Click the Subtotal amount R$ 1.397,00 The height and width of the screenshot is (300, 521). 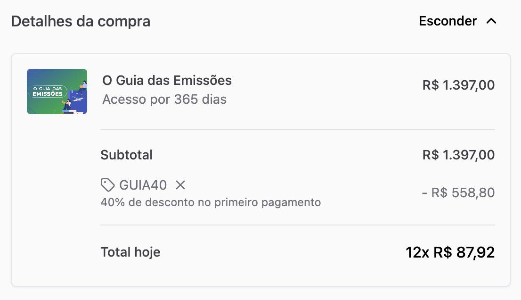[x=458, y=155]
